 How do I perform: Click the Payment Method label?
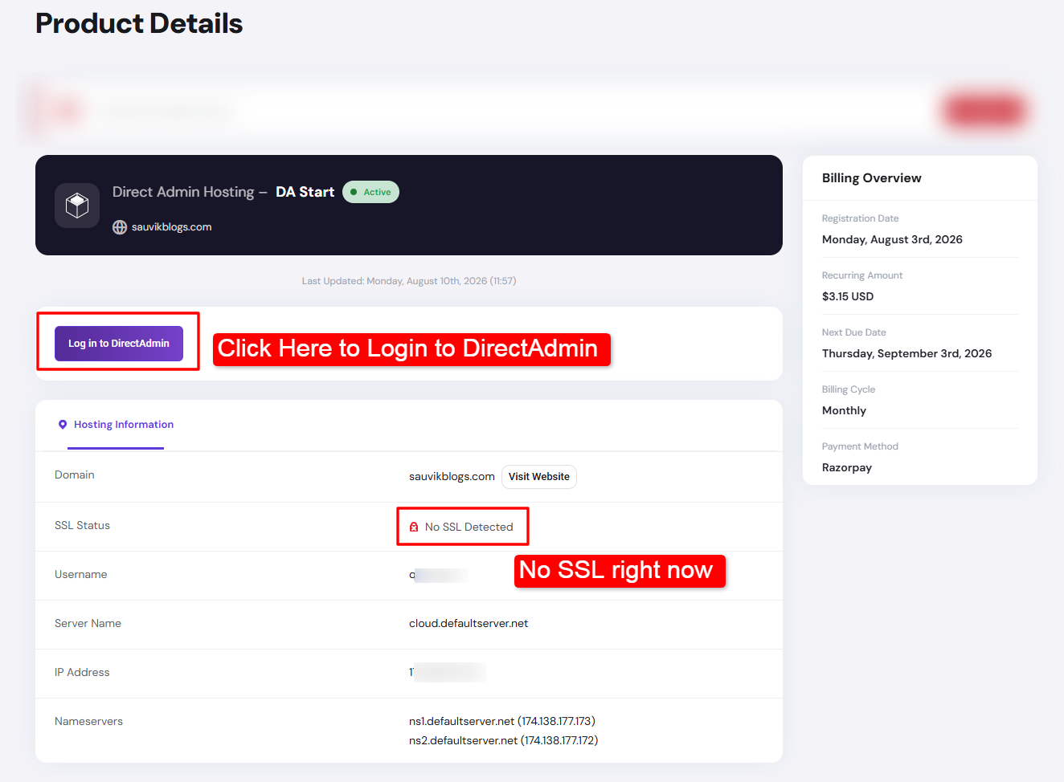860,446
